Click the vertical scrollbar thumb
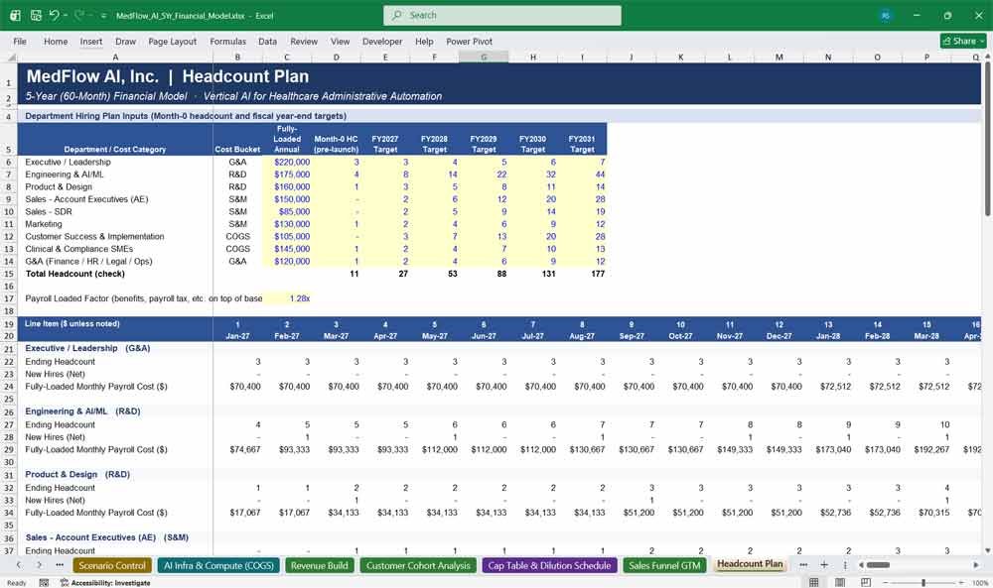993x588 pixels. click(x=987, y=139)
